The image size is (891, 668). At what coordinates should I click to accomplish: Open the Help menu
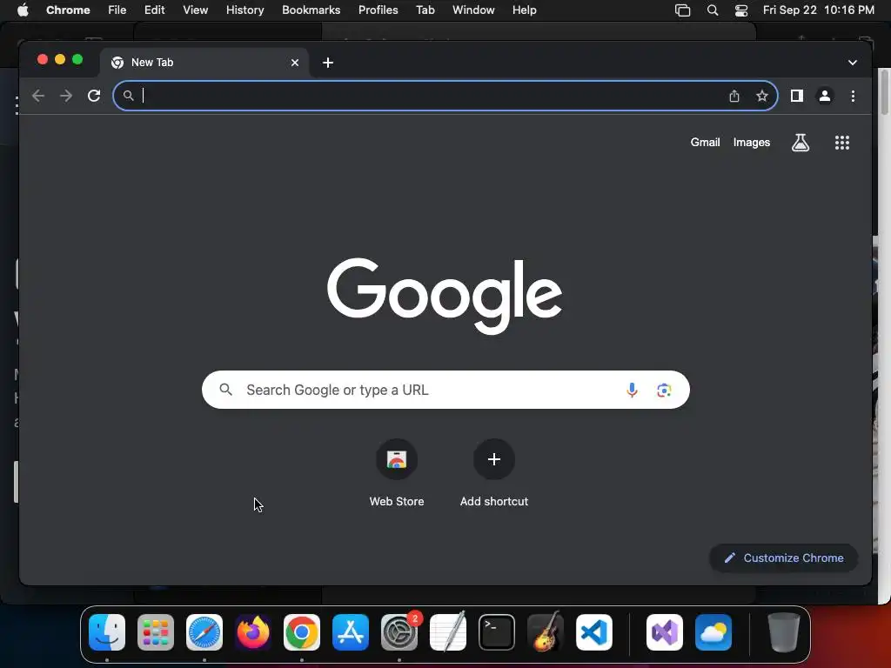pos(524,10)
